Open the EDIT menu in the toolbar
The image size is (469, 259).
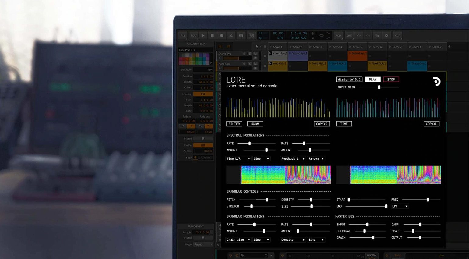click(349, 36)
